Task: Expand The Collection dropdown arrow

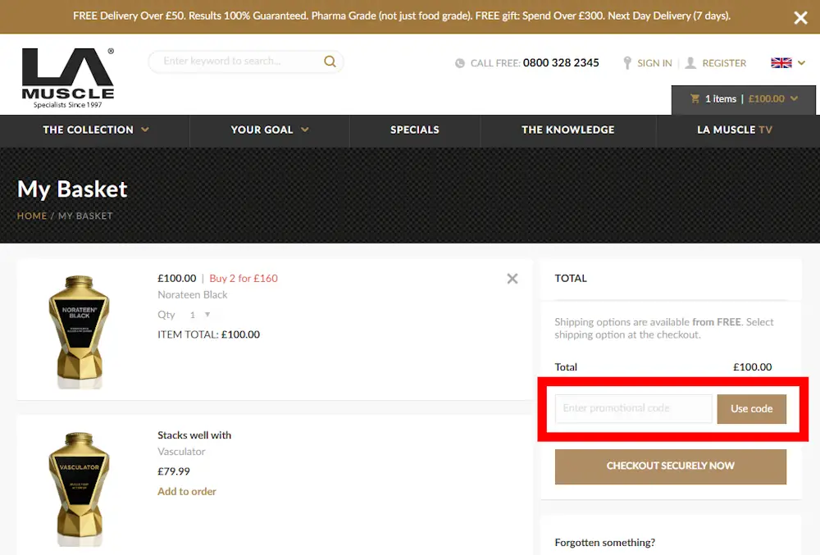Action: (145, 130)
